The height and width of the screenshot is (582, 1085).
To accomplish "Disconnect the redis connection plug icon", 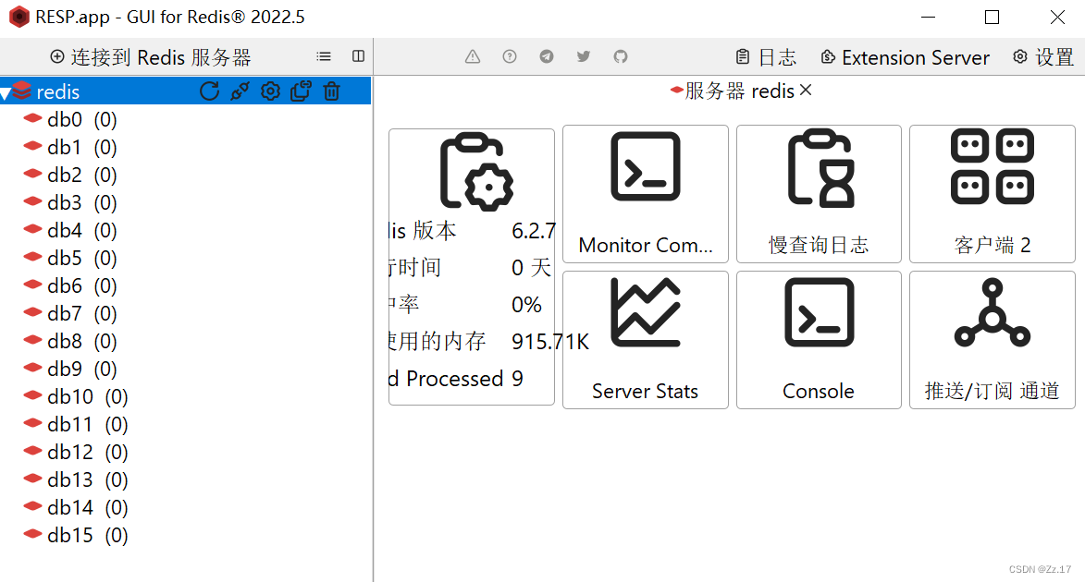I will tap(240, 91).
